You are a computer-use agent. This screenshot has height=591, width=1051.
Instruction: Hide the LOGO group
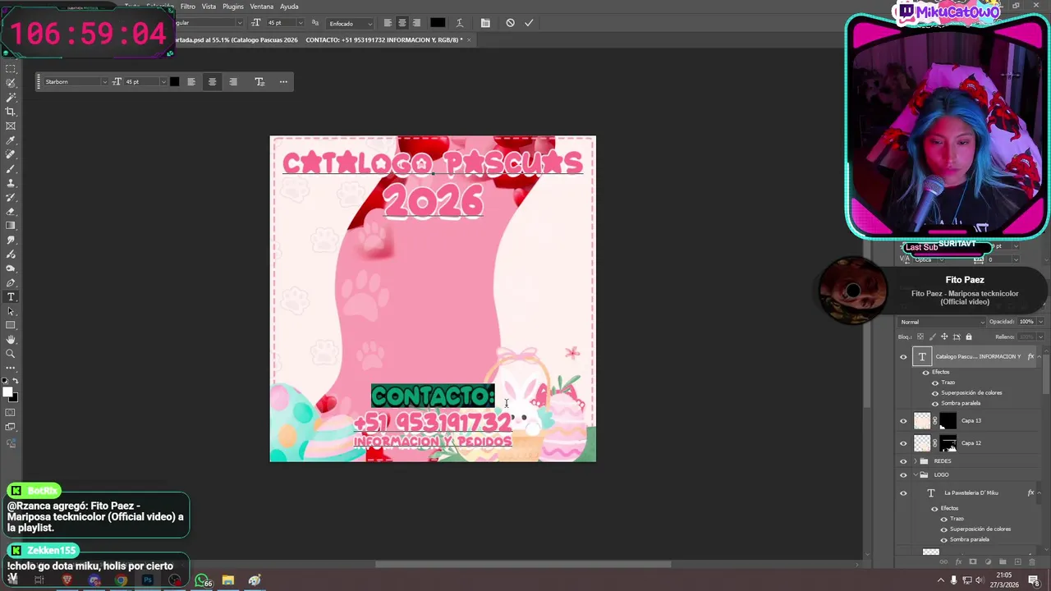click(x=904, y=474)
